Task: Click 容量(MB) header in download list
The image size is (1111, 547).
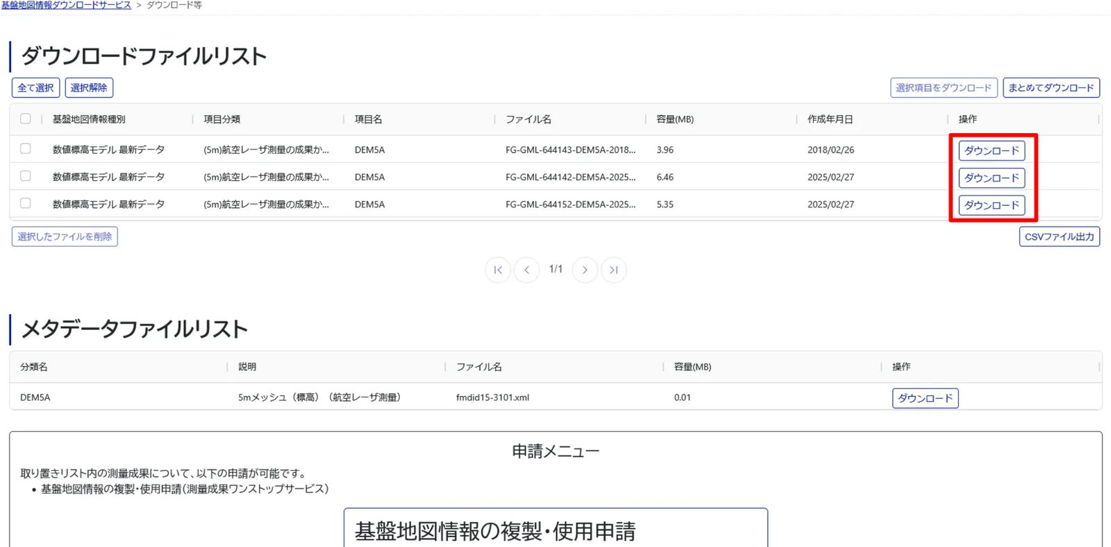Action: tap(675, 119)
